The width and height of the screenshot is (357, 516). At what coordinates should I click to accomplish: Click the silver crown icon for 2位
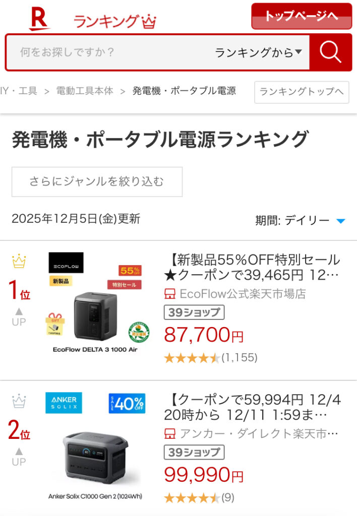pos(19,401)
